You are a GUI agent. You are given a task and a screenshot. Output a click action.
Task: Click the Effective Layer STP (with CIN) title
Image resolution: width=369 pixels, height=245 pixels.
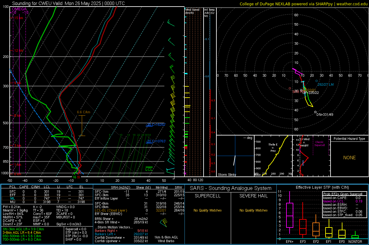tap(322, 187)
